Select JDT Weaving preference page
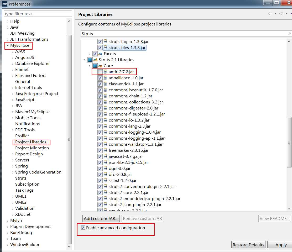Screen dimensions: 292x252 [22, 33]
